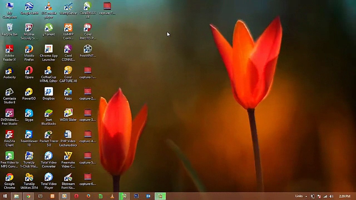356x200 pixels.
Task: Select the CorelDRAW X6 shortcut
Action: tap(88, 10)
